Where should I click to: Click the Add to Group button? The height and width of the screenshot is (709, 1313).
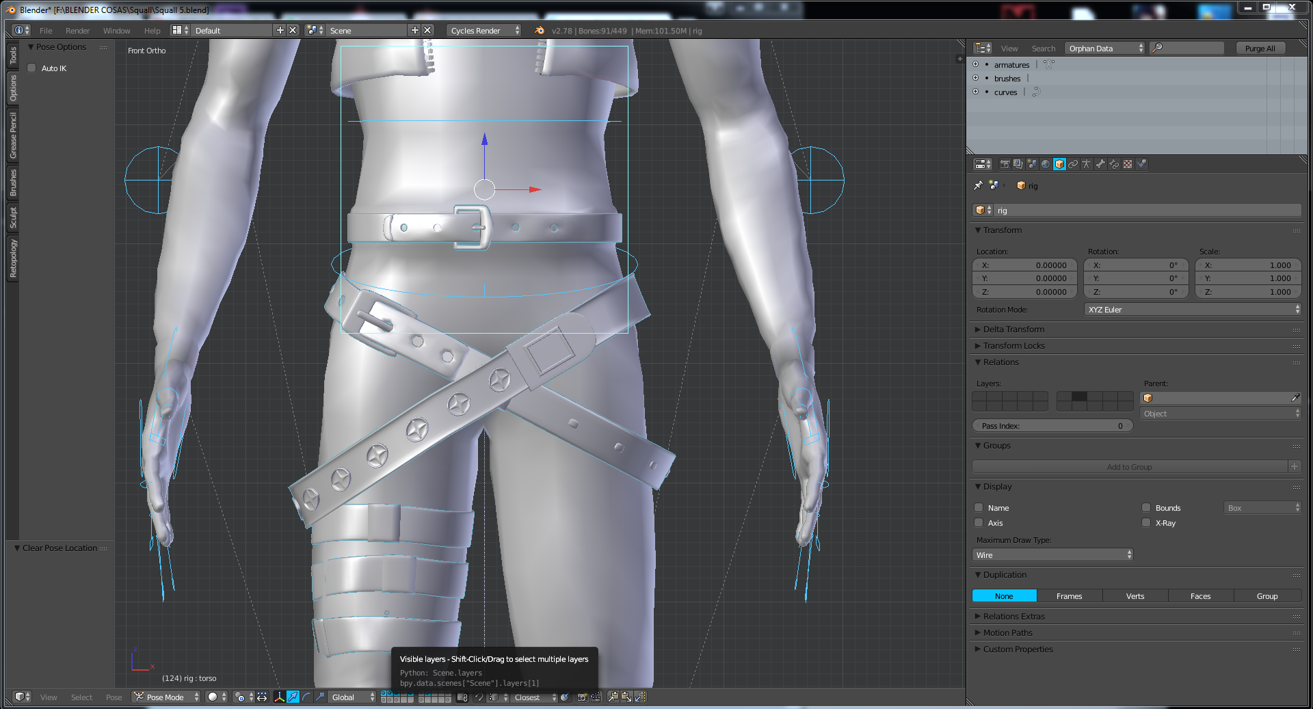click(1130, 466)
